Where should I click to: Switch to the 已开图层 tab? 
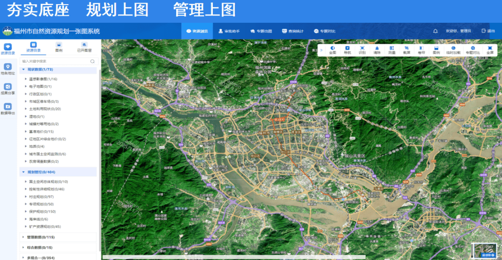click(x=85, y=47)
